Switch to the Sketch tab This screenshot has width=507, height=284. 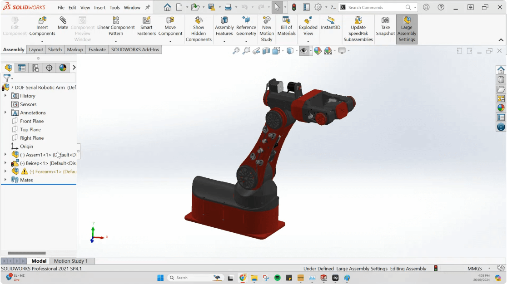(55, 49)
